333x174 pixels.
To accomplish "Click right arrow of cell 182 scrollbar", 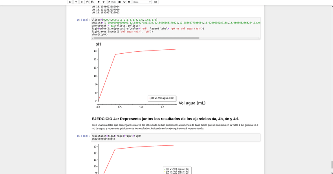I will (x=259, y=38).
